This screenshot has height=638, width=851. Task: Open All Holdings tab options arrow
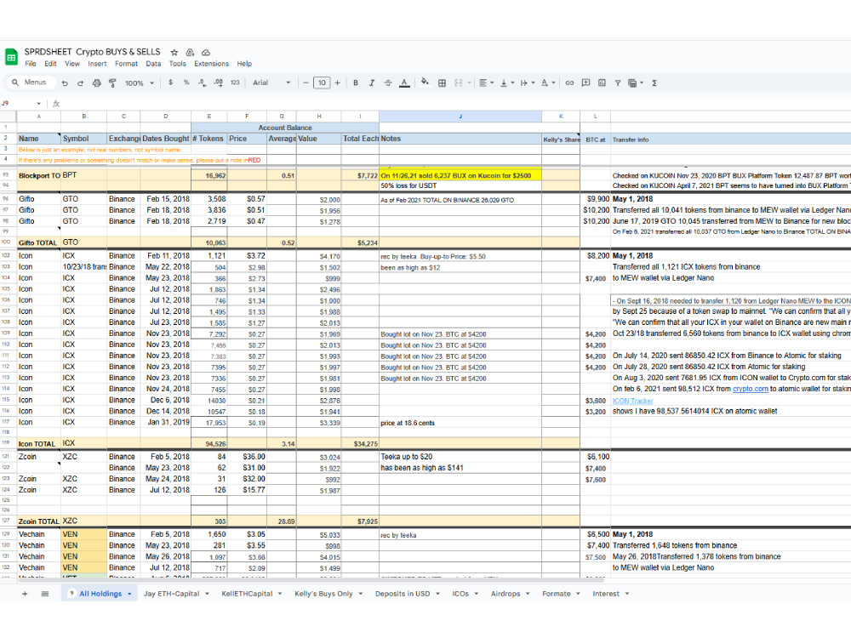(x=129, y=594)
